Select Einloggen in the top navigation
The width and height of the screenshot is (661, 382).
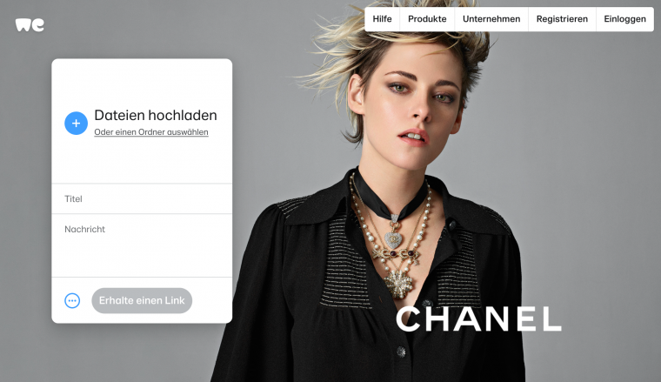click(x=624, y=19)
